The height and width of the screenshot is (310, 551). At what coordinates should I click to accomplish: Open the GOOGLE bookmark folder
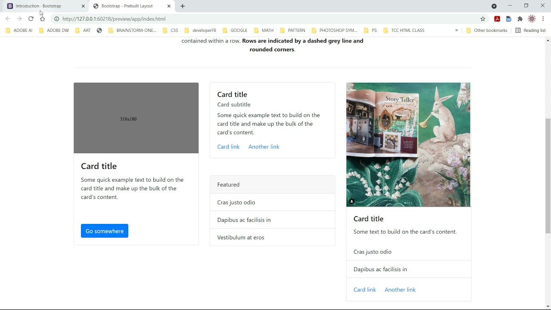tap(235, 31)
